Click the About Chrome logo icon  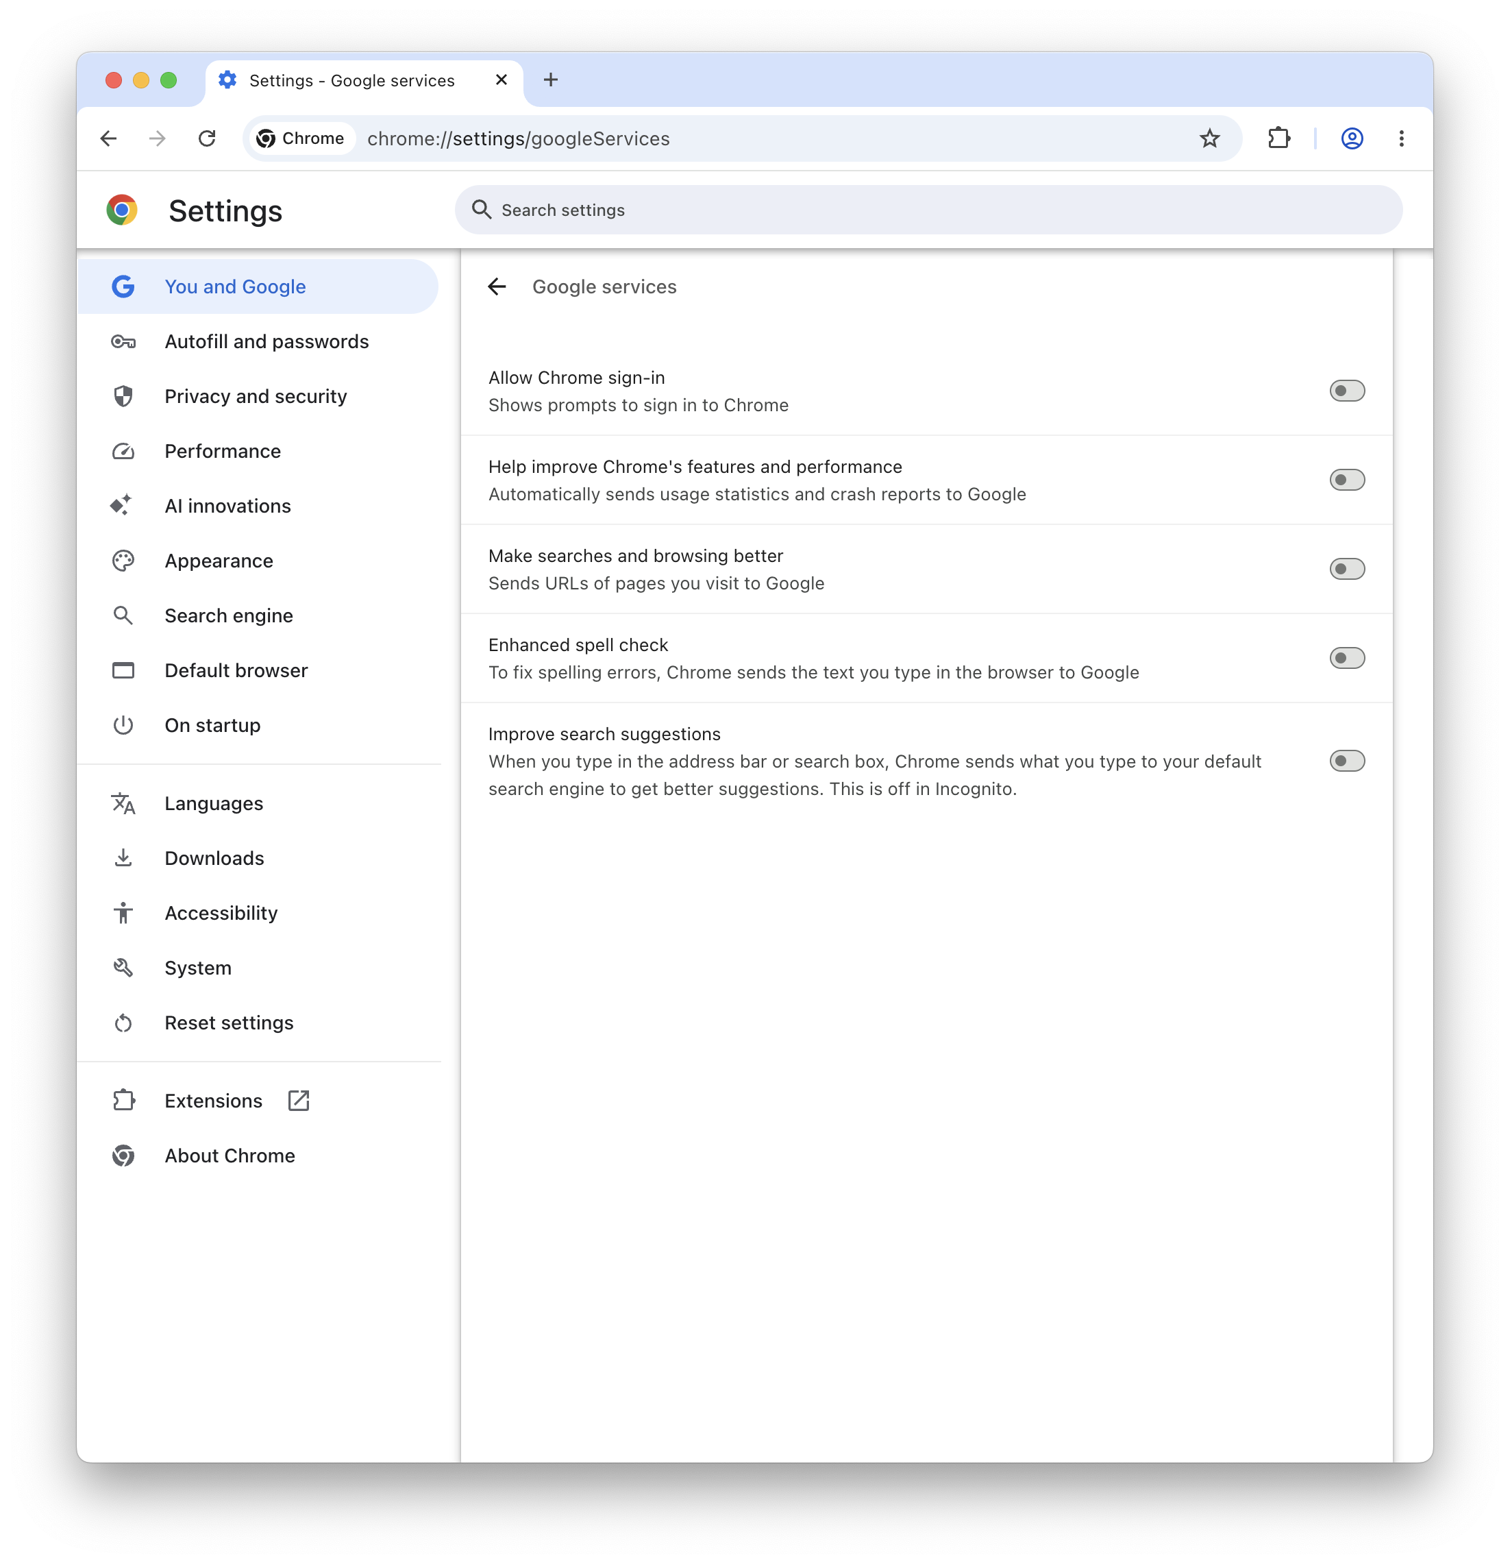coord(123,1156)
